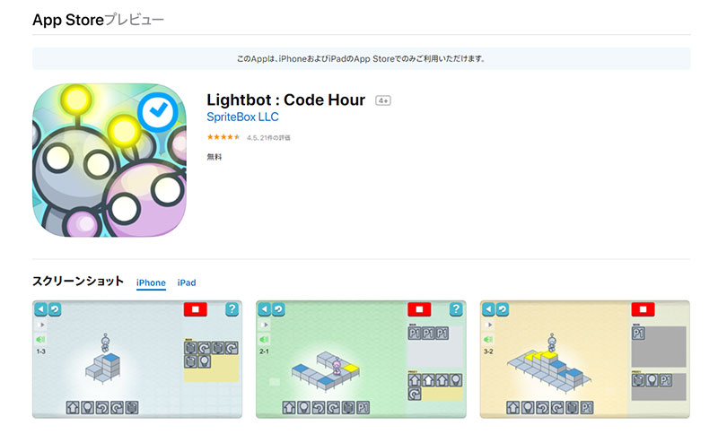
Task: Toggle the green sound icon in level 1-3
Action: tap(40, 339)
